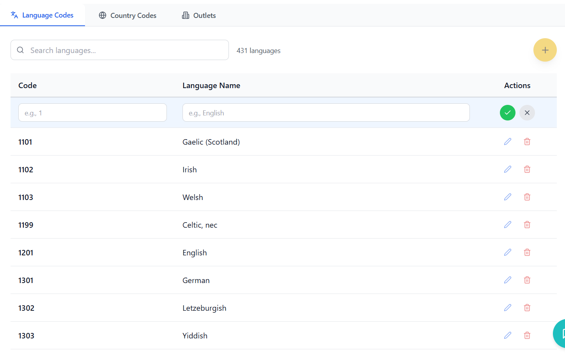This screenshot has height=354, width=565.
Task: Delete the Celtic, nec entry
Action: 527,225
